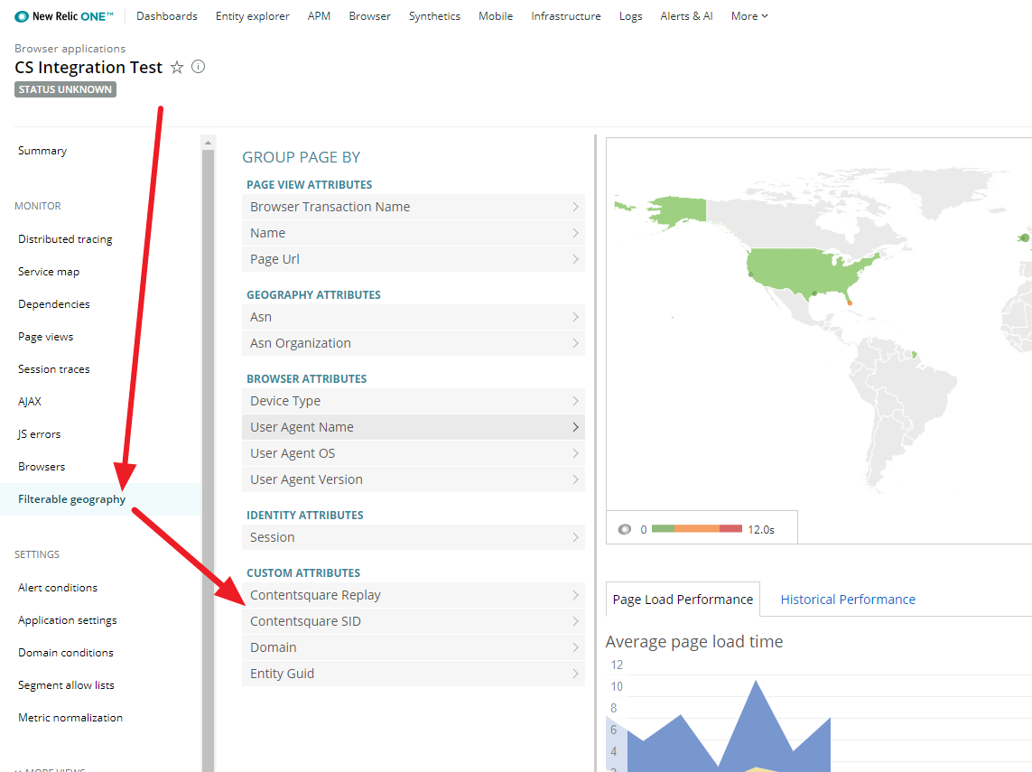The height and width of the screenshot is (772, 1032).
Task: Open Session traces in the sidebar
Action: (54, 369)
